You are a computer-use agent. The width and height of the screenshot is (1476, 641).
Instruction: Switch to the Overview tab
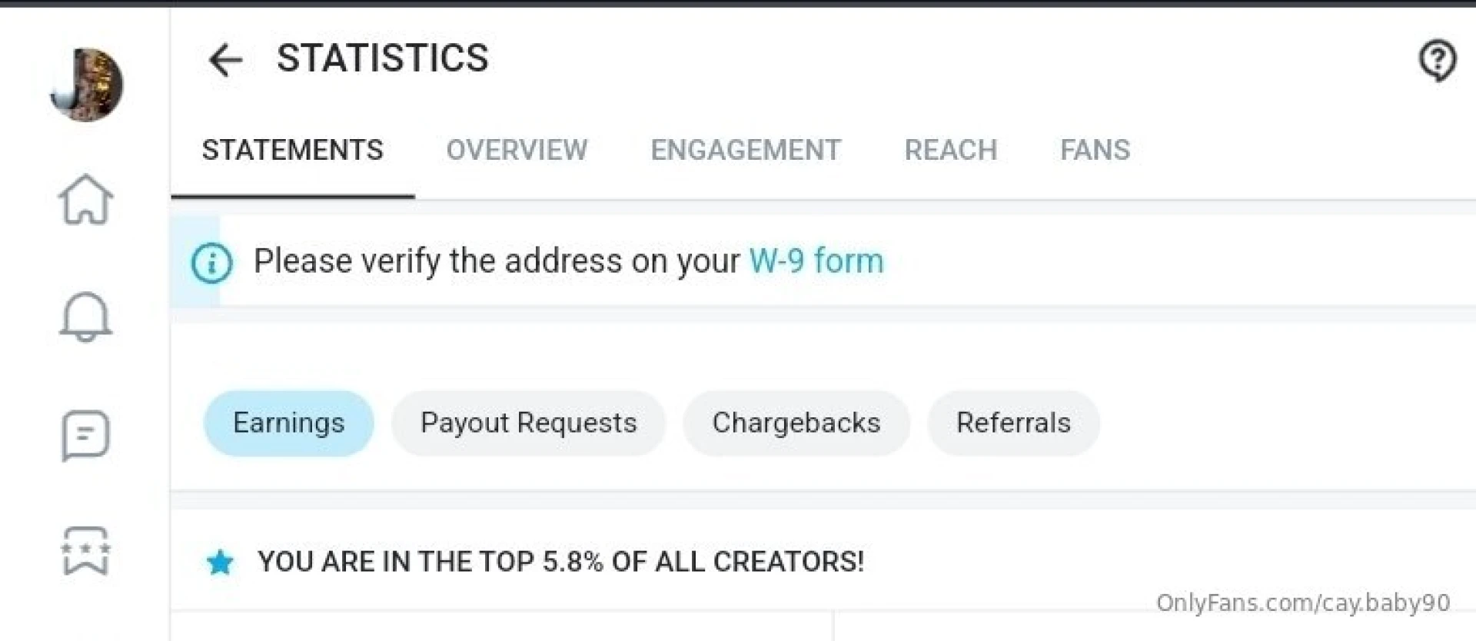point(517,150)
